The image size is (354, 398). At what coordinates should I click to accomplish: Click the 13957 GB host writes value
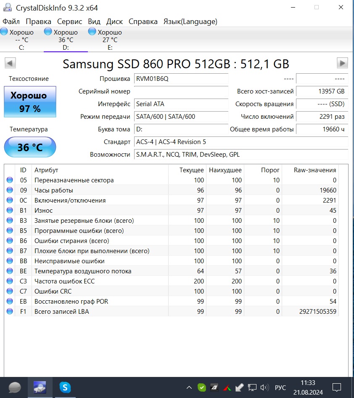322,91
